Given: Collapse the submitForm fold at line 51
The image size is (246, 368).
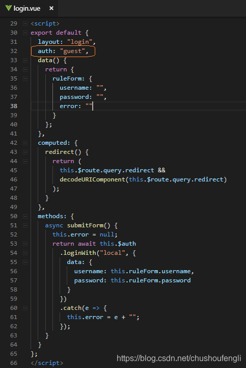Looking at the screenshot, I should tap(25, 226).
